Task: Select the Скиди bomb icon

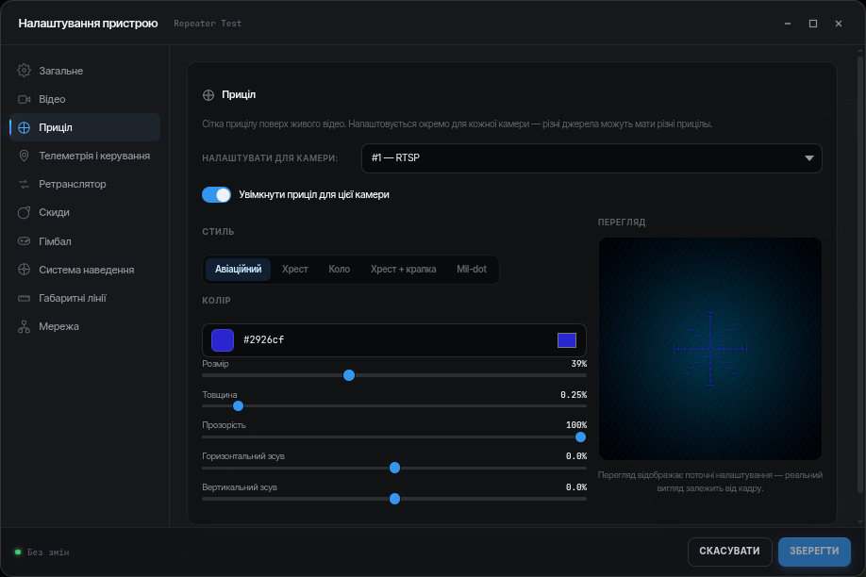Action: 24,212
